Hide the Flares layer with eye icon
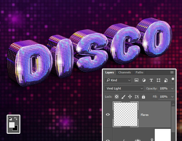182x141 pixels. (x=108, y=114)
